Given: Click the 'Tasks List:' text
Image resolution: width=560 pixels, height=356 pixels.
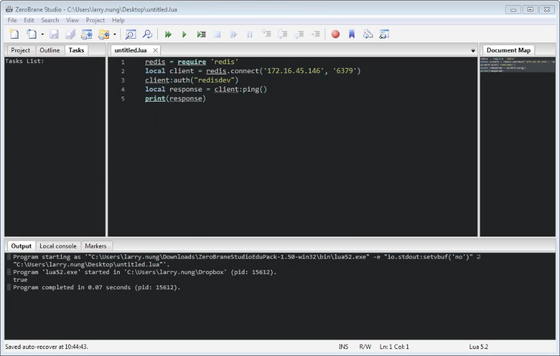Looking at the screenshot, I should coord(25,61).
